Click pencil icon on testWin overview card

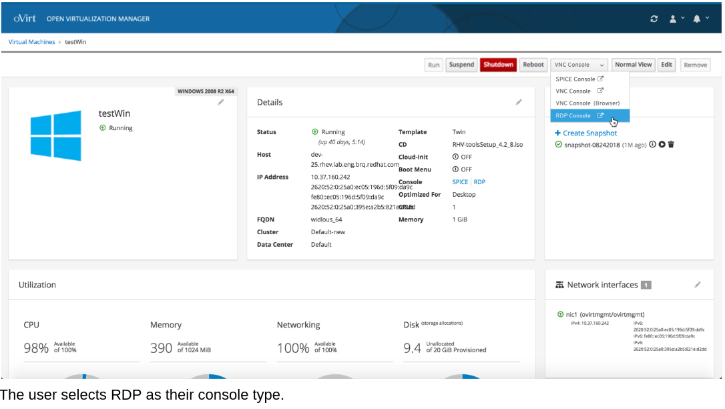coord(220,102)
